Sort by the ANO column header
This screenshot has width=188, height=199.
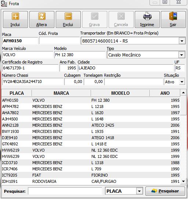click(x=165, y=93)
